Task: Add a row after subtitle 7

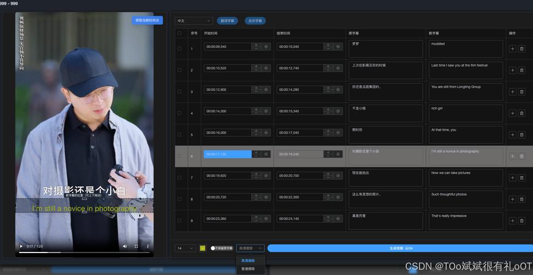Action: pos(512,178)
